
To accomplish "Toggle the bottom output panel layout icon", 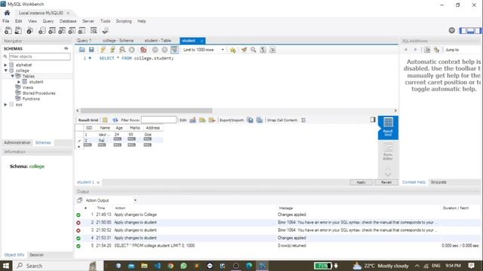I will pyautogui.click(x=470, y=30).
